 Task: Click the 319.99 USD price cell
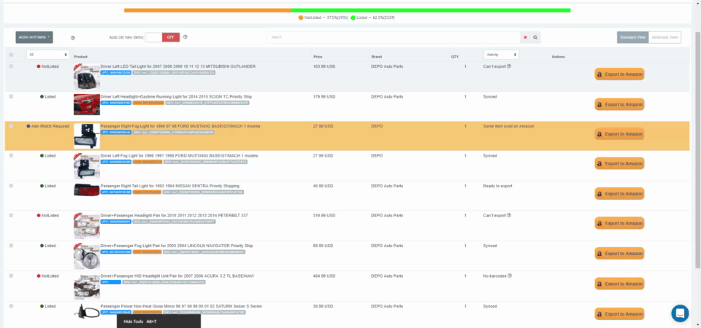click(x=324, y=215)
